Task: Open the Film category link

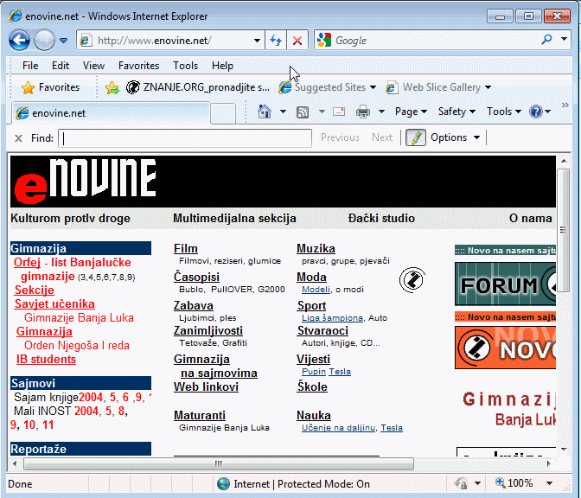Action: point(185,249)
